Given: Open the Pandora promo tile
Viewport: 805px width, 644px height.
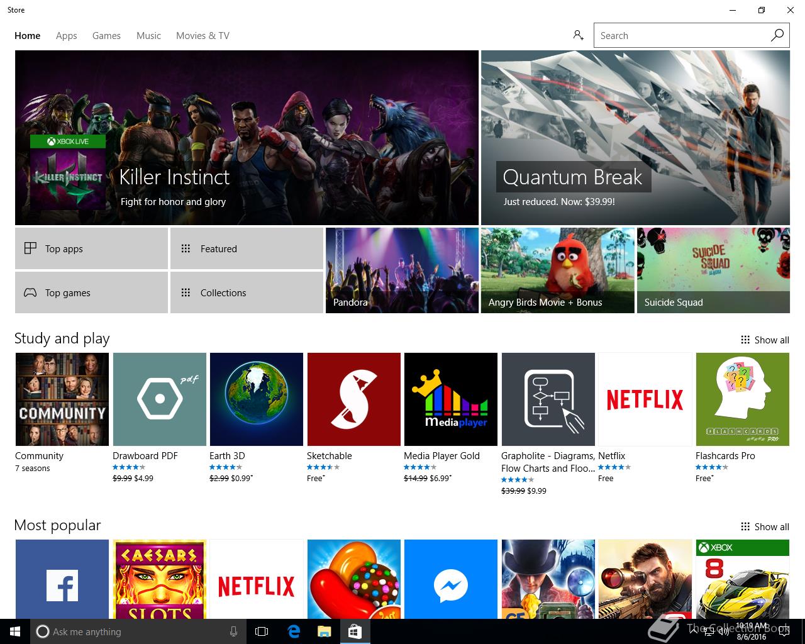Looking at the screenshot, I should pos(402,270).
